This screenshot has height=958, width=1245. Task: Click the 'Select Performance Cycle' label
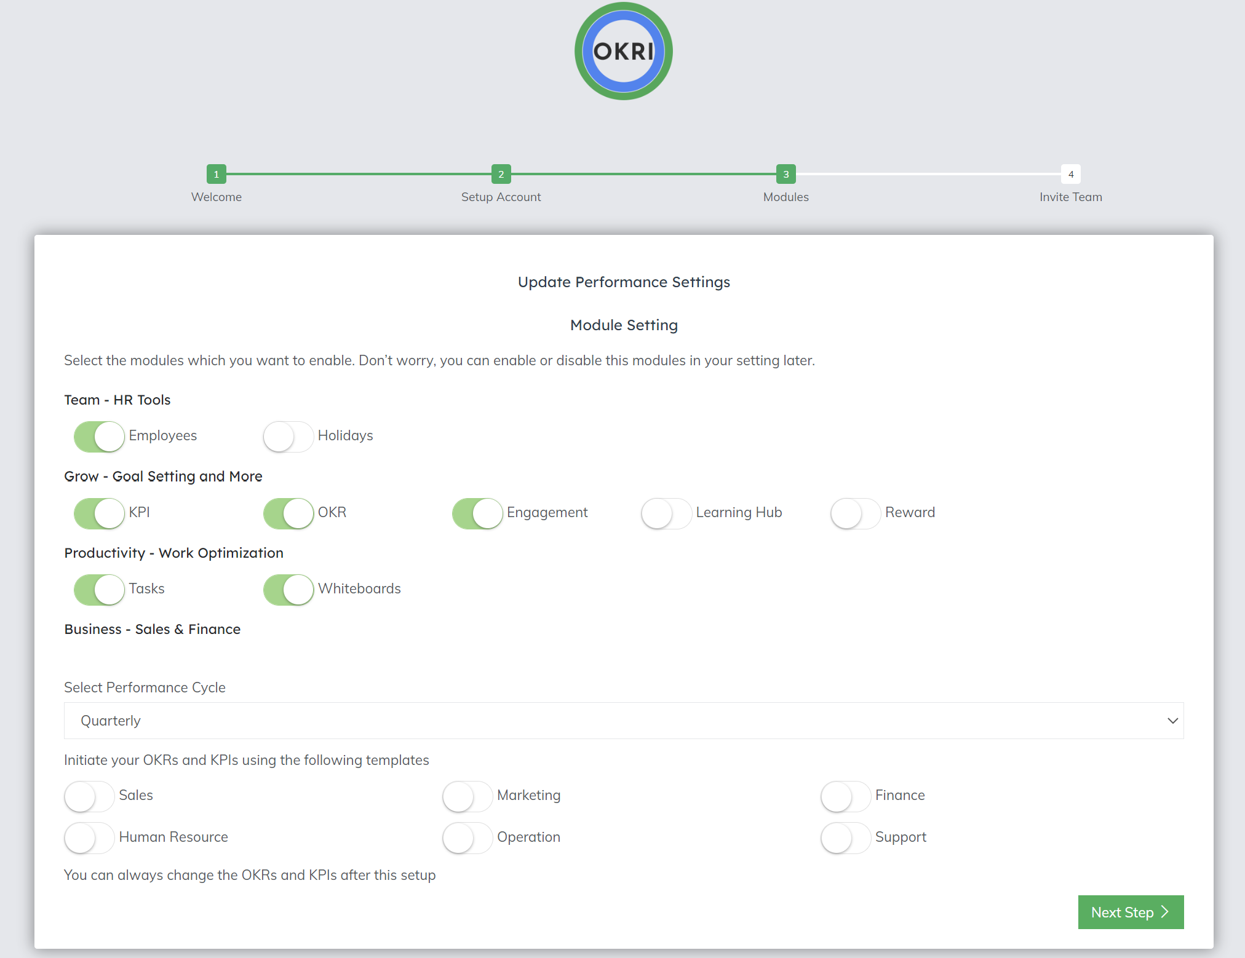point(145,687)
